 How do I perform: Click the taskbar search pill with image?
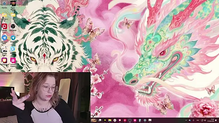click(94, 120)
